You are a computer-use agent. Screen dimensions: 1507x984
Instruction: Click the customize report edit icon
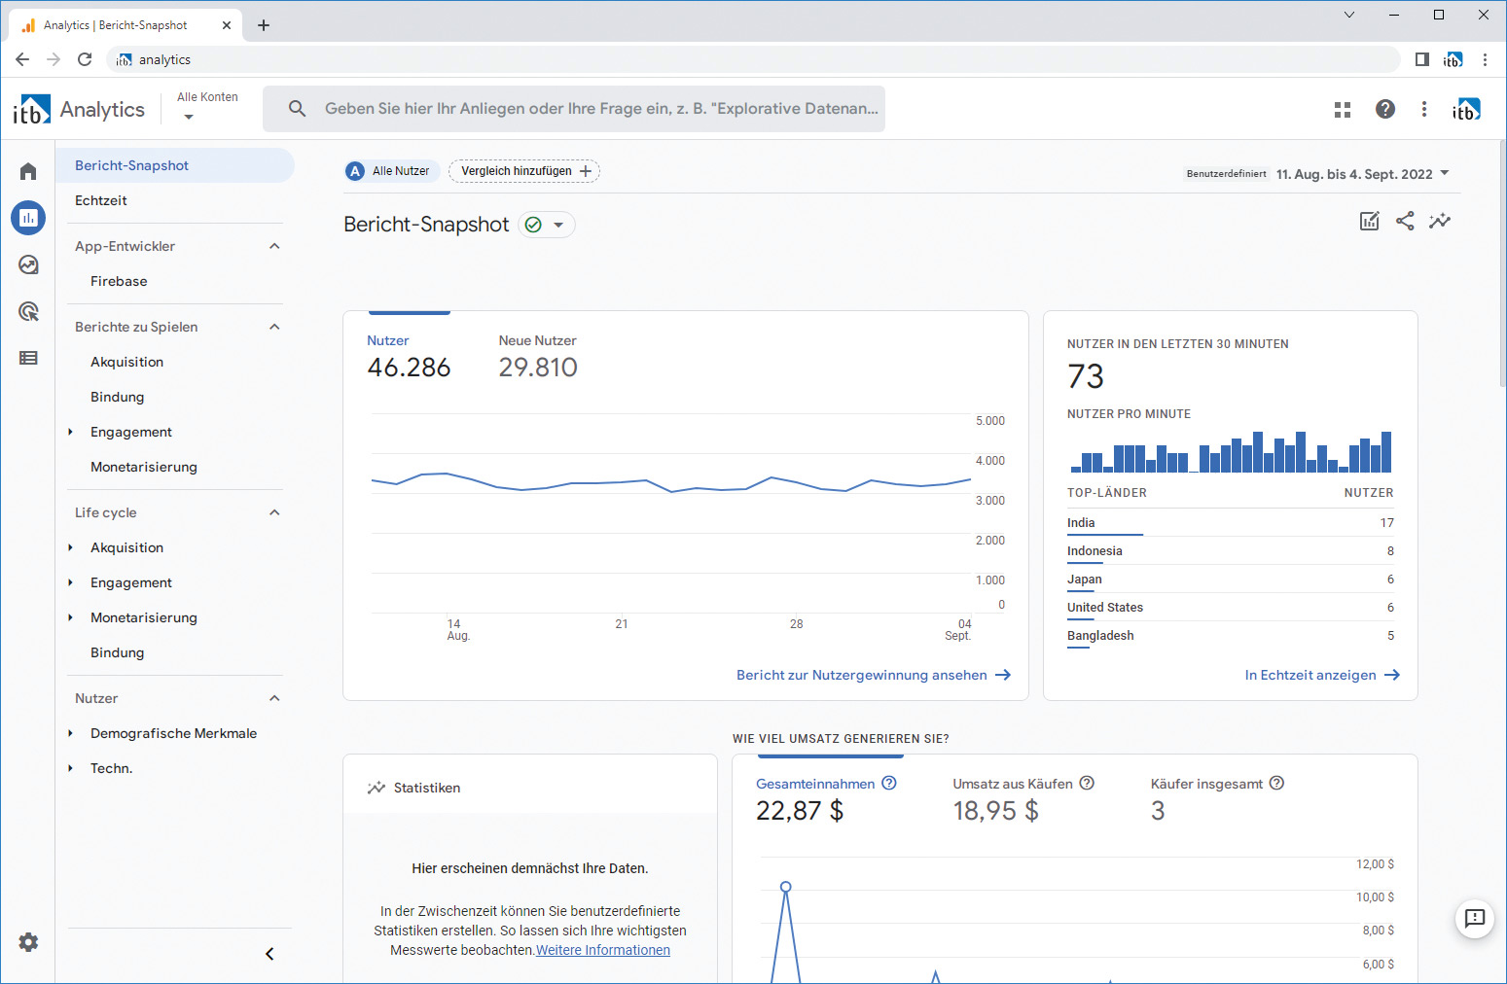(x=1370, y=221)
